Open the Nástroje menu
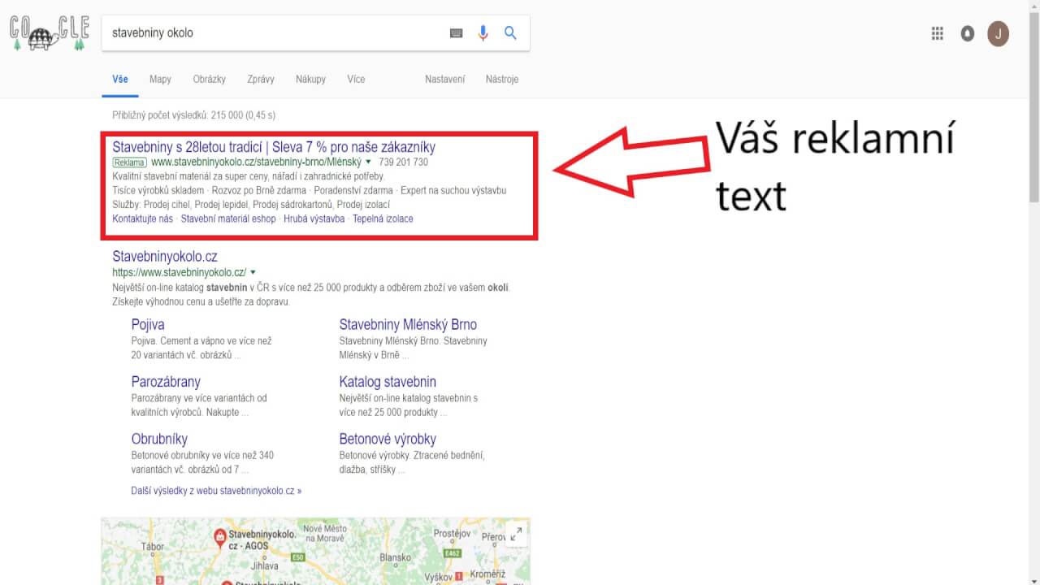The width and height of the screenshot is (1040, 585). (x=501, y=79)
